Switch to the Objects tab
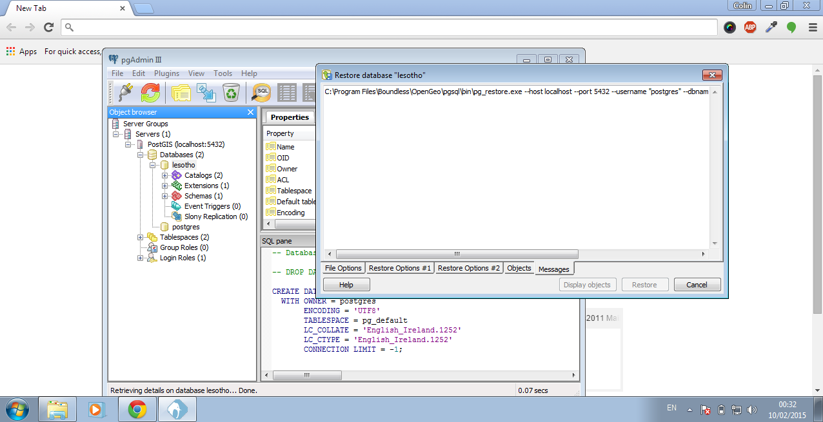 [519, 268]
